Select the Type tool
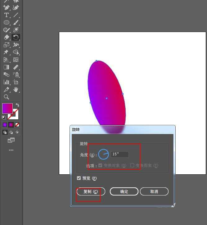Viewport: 207px width, 225px height. (x=6, y=15)
